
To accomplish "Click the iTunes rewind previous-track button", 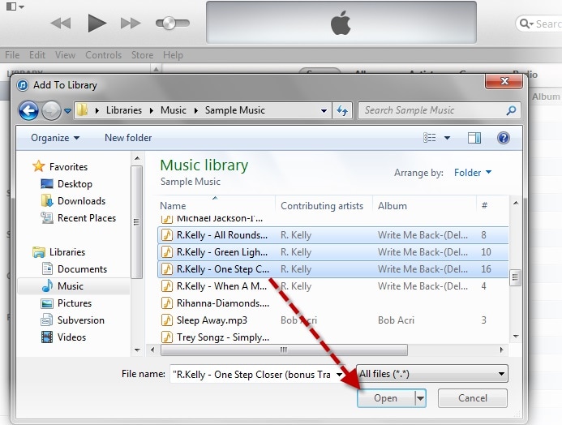I will tap(61, 24).
